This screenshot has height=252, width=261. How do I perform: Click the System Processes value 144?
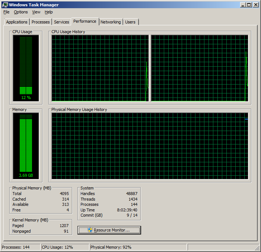click(134, 204)
